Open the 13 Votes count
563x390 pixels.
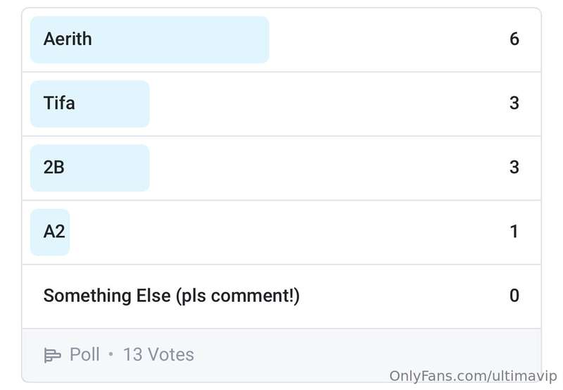(158, 354)
